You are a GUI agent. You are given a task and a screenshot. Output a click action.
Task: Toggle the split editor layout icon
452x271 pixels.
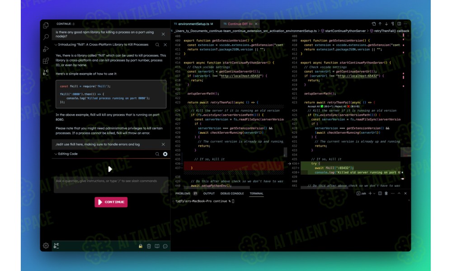point(399,24)
